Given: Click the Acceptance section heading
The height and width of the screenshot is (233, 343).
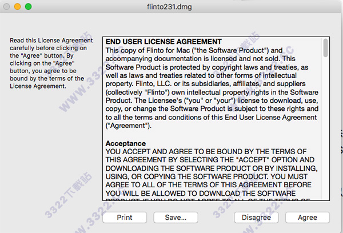Looking at the screenshot, I should point(126,143).
